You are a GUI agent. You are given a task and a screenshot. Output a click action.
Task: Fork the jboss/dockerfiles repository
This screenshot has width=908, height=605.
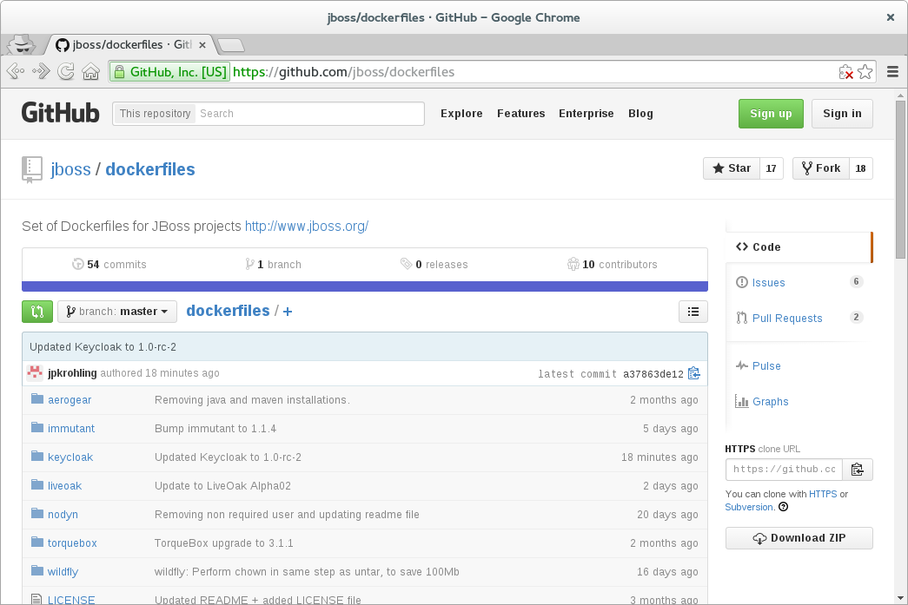820,168
